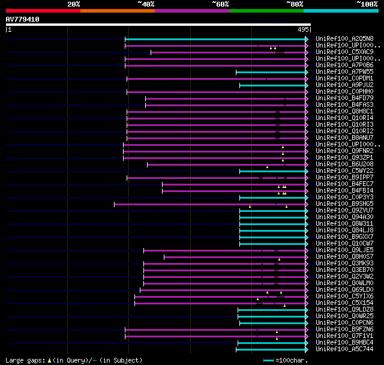Viewport: 384px width, 365px height.
Task: Click the UniRef100_Q10RI4 label
Action: [344, 118]
